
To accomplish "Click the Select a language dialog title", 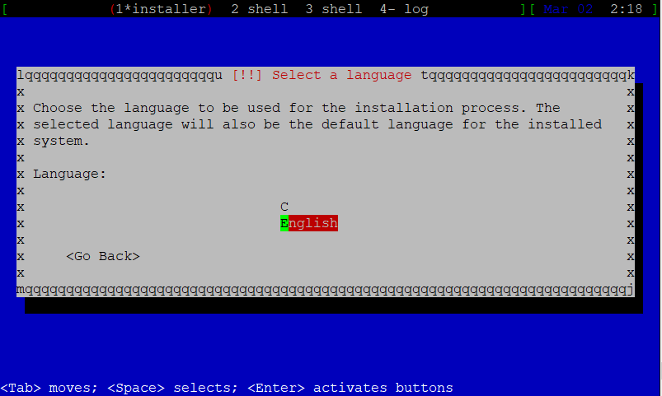I will click(342, 75).
